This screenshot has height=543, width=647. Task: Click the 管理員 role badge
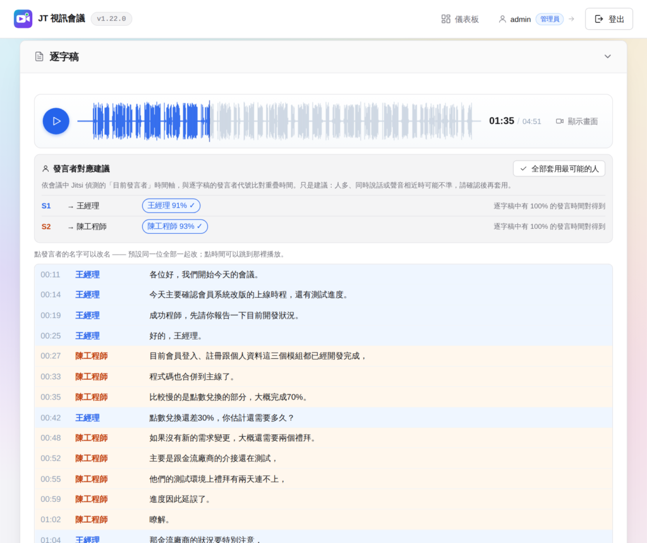point(550,19)
